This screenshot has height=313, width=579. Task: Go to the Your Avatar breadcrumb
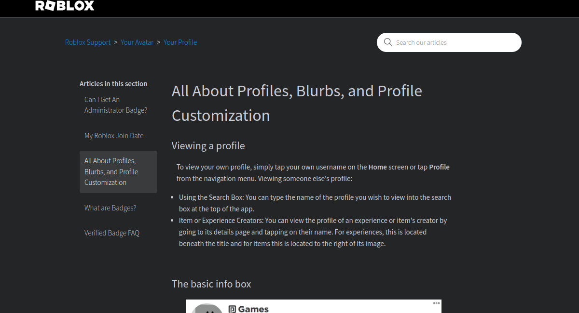click(137, 42)
